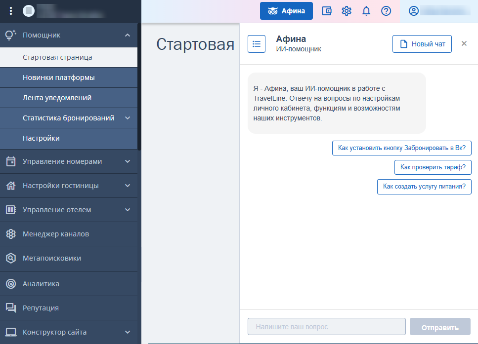This screenshot has height=344, width=478.
Task: Open the user profile account icon
Action: 414,11
